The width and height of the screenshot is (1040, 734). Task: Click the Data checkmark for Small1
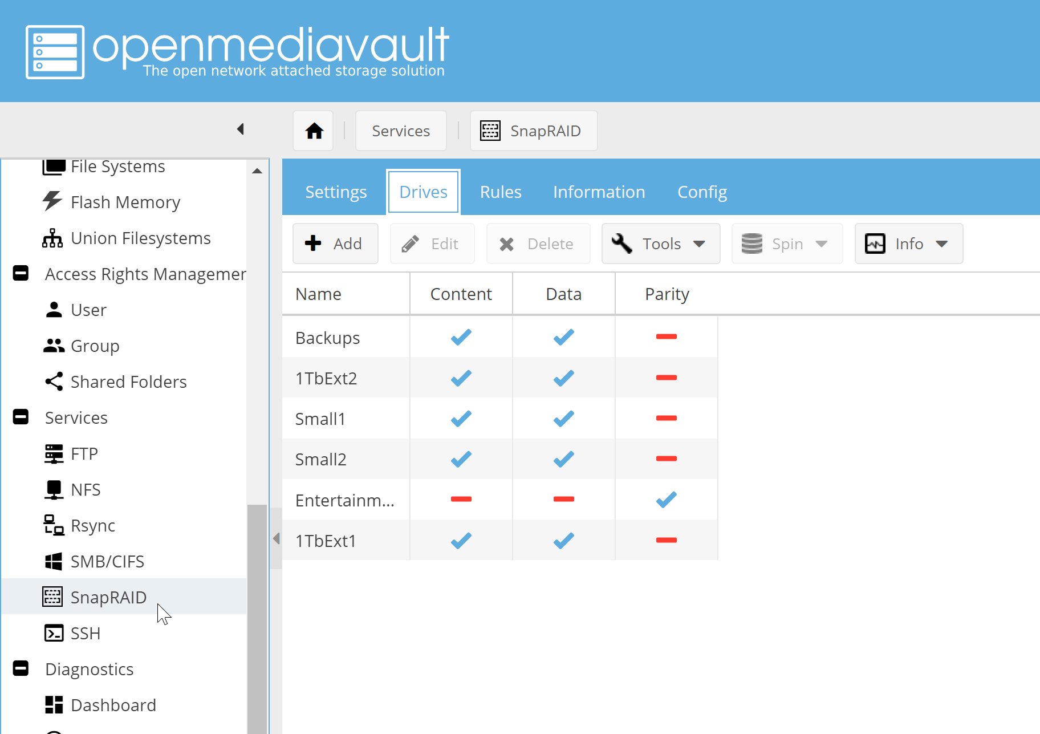click(x=563, y=419)
